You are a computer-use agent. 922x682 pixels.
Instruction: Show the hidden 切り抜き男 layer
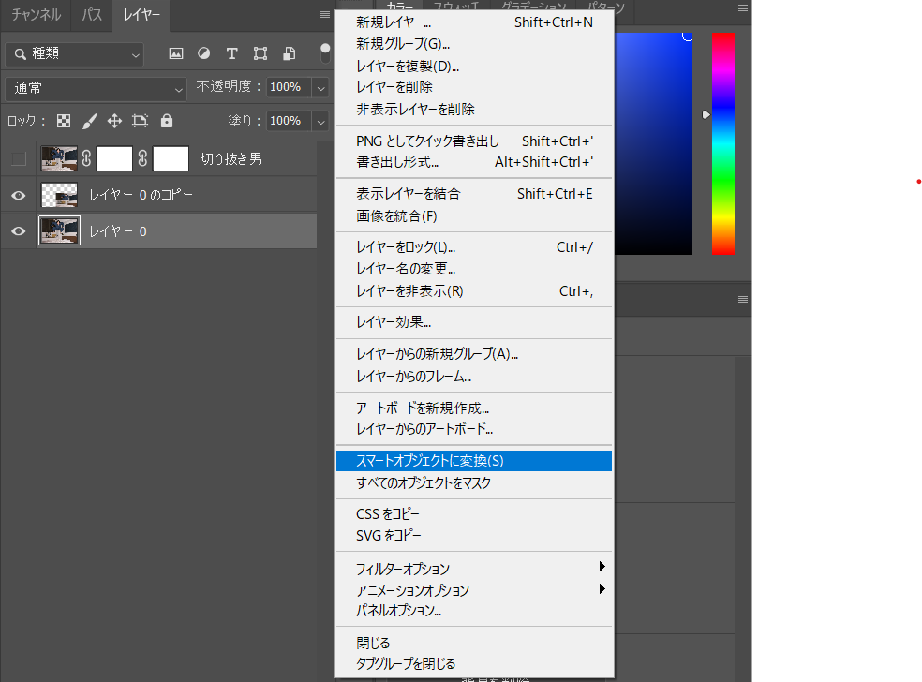(18, 158)
